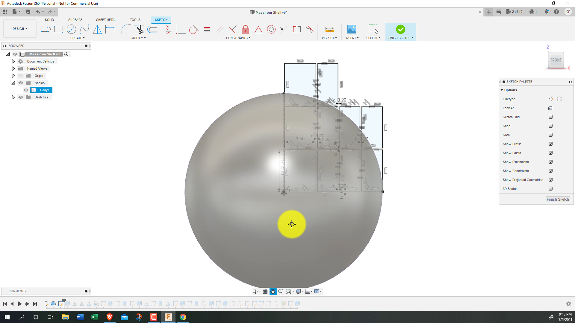
Task: Open the DESIGN workspace dropdown
Action: (20, 29)
